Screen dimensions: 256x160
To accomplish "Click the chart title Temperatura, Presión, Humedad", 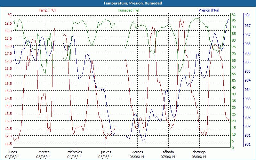I will [128, 3].
